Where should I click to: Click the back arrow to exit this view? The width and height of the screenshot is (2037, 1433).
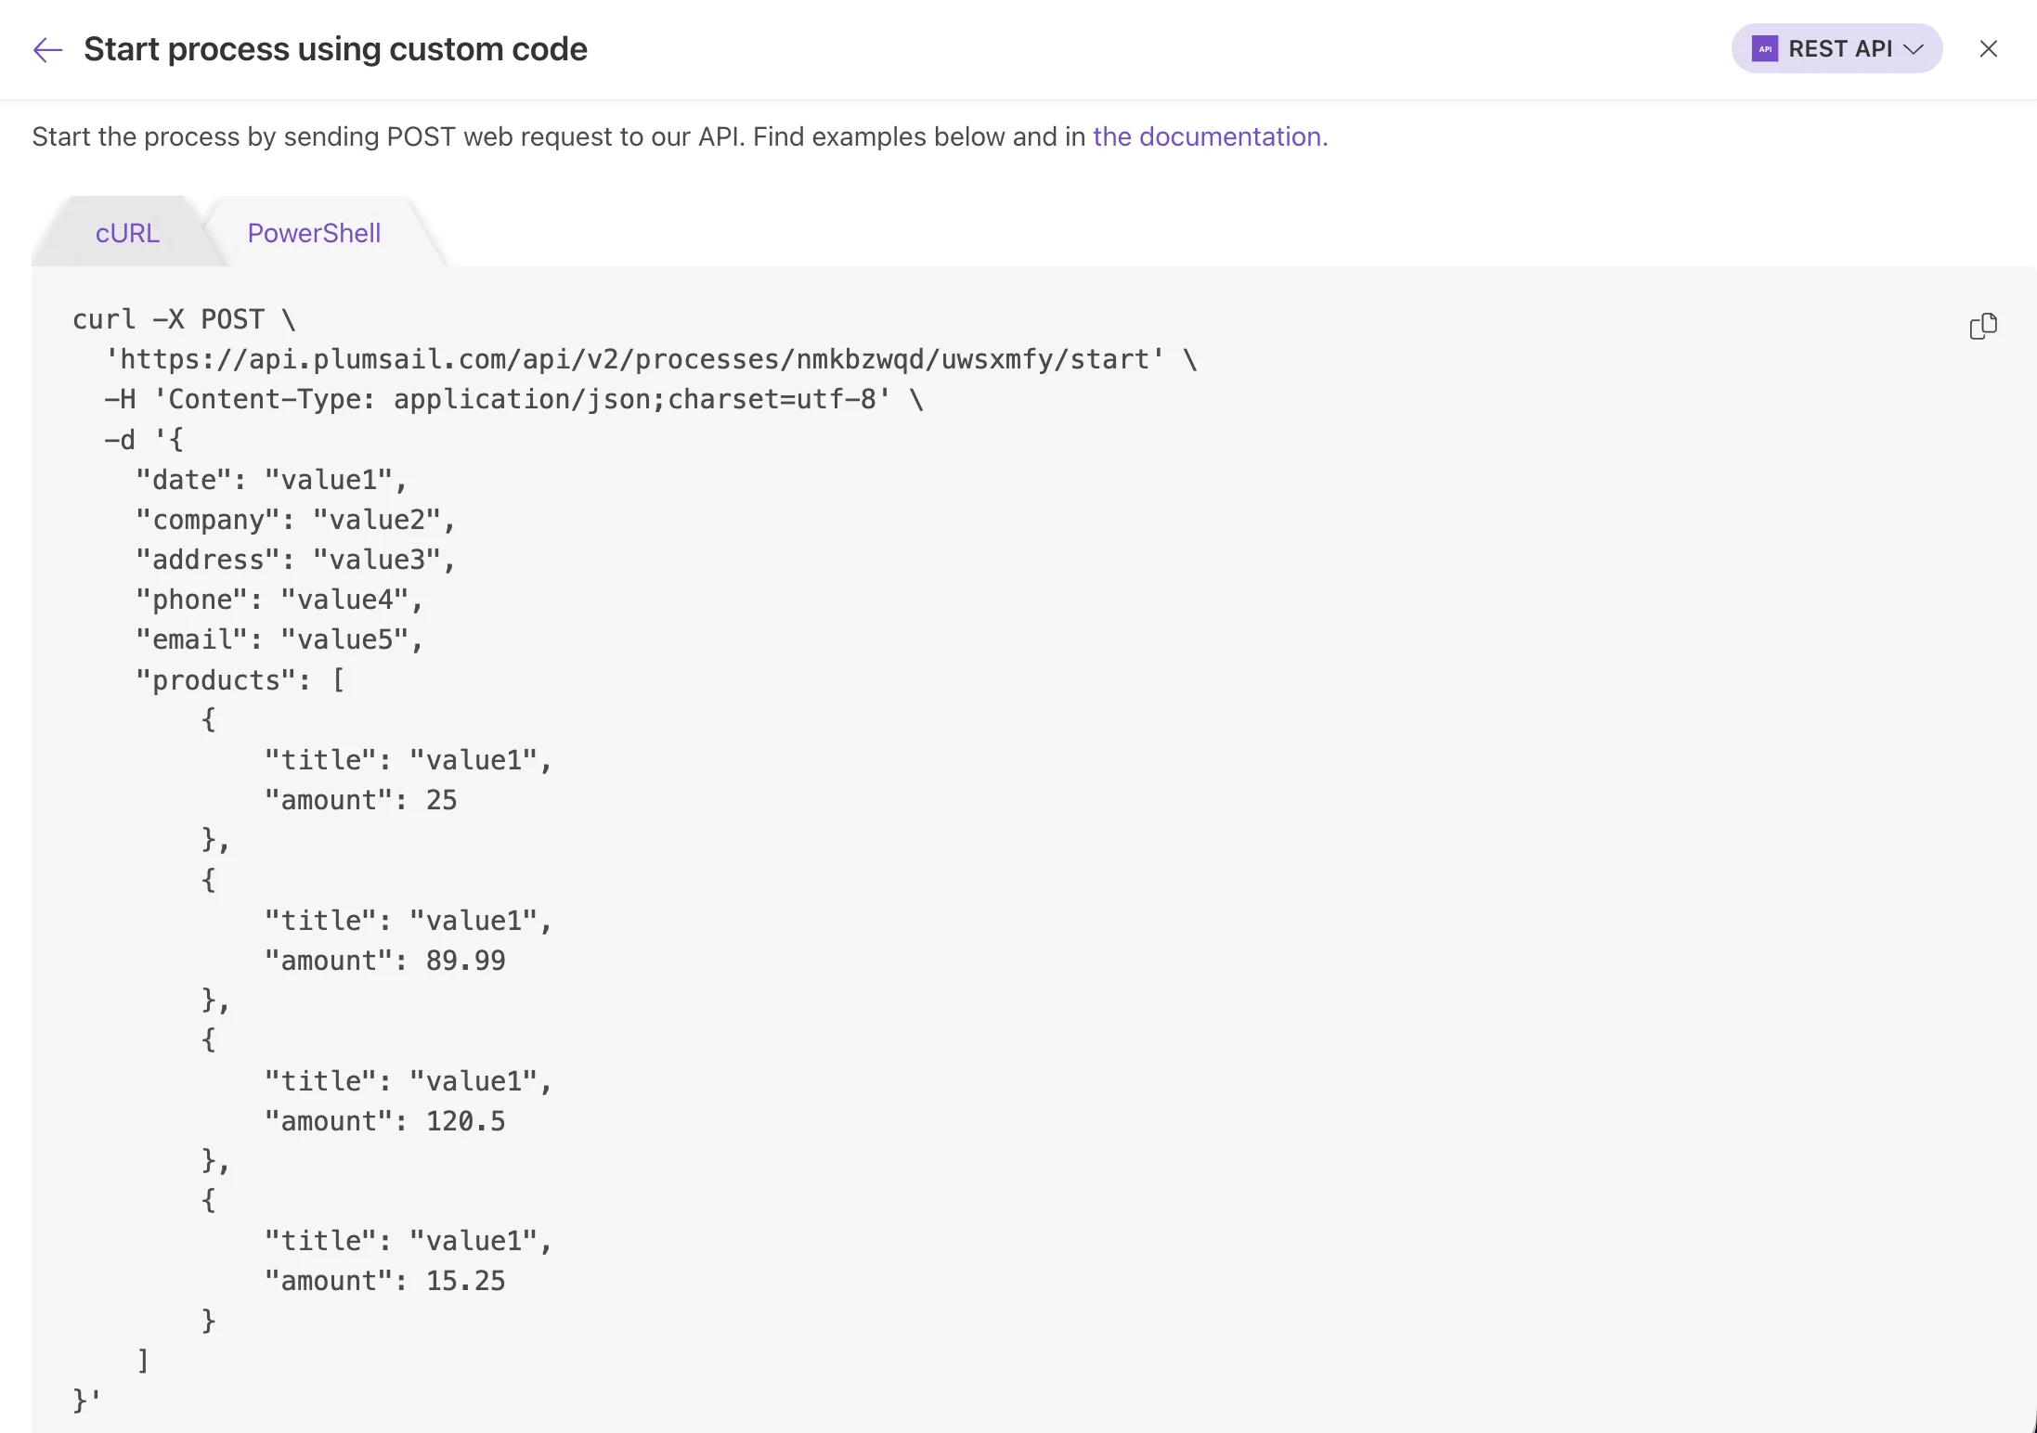[x=46, y=49]
